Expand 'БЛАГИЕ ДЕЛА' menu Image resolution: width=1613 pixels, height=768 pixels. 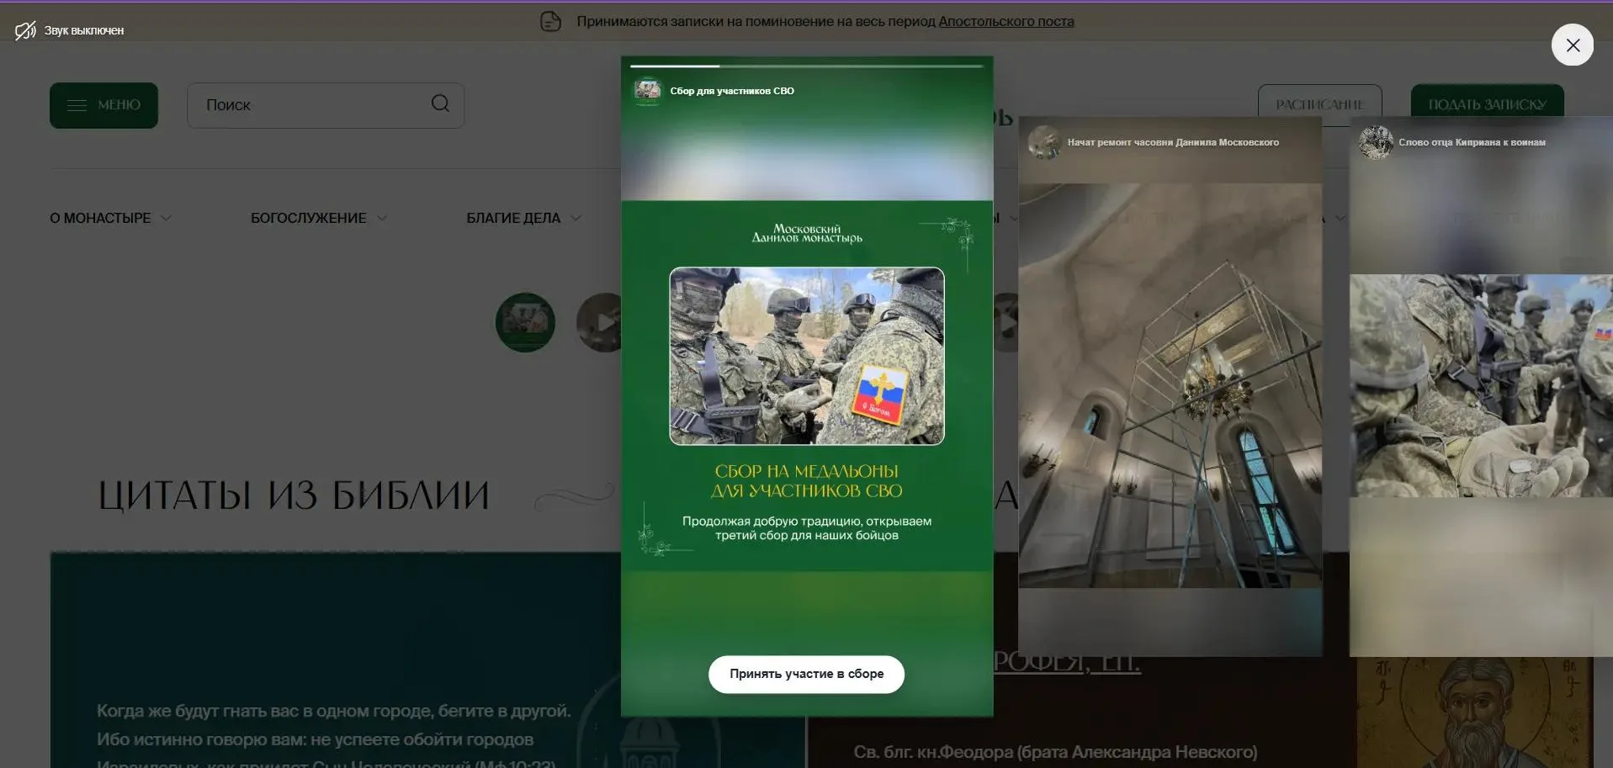pos(523,218)
